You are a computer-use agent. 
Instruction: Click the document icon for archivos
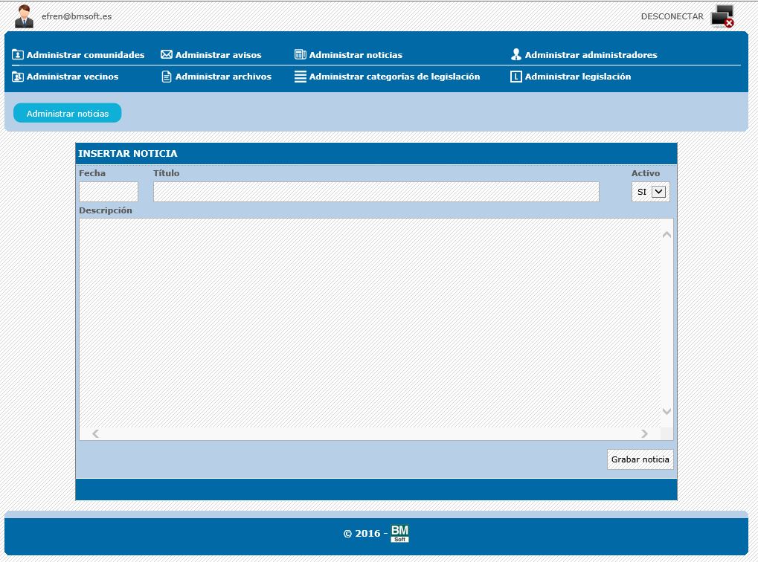point(167,77)
